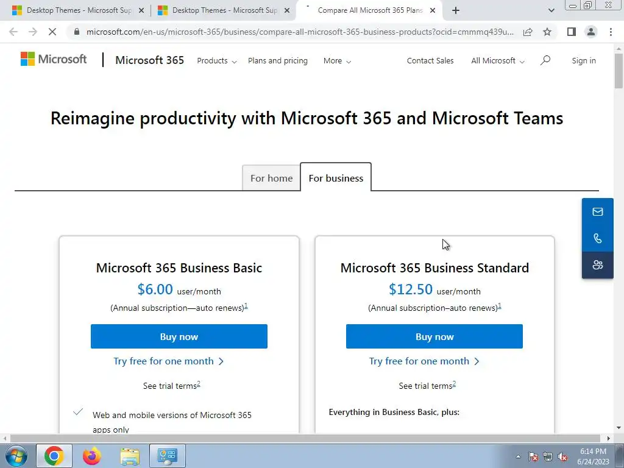Open the Chrome profile avatar

click(x=591, y=32)
